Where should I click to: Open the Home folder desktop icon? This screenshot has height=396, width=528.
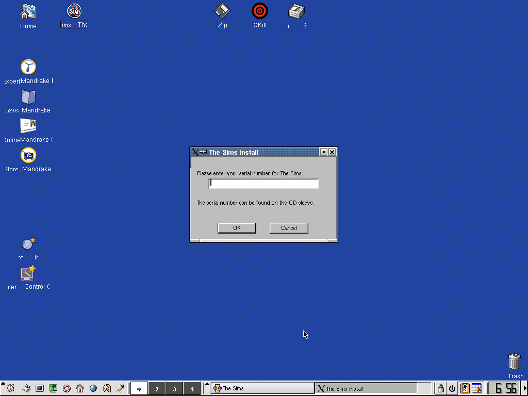click(x=28, y=12)
